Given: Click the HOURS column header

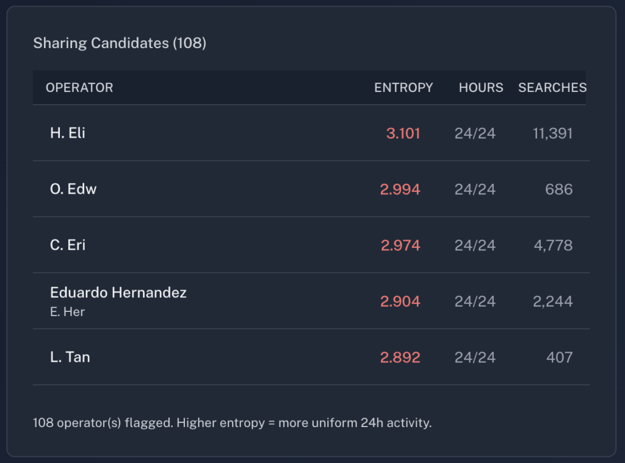Looking at the screenshot, I should [481, 88].
